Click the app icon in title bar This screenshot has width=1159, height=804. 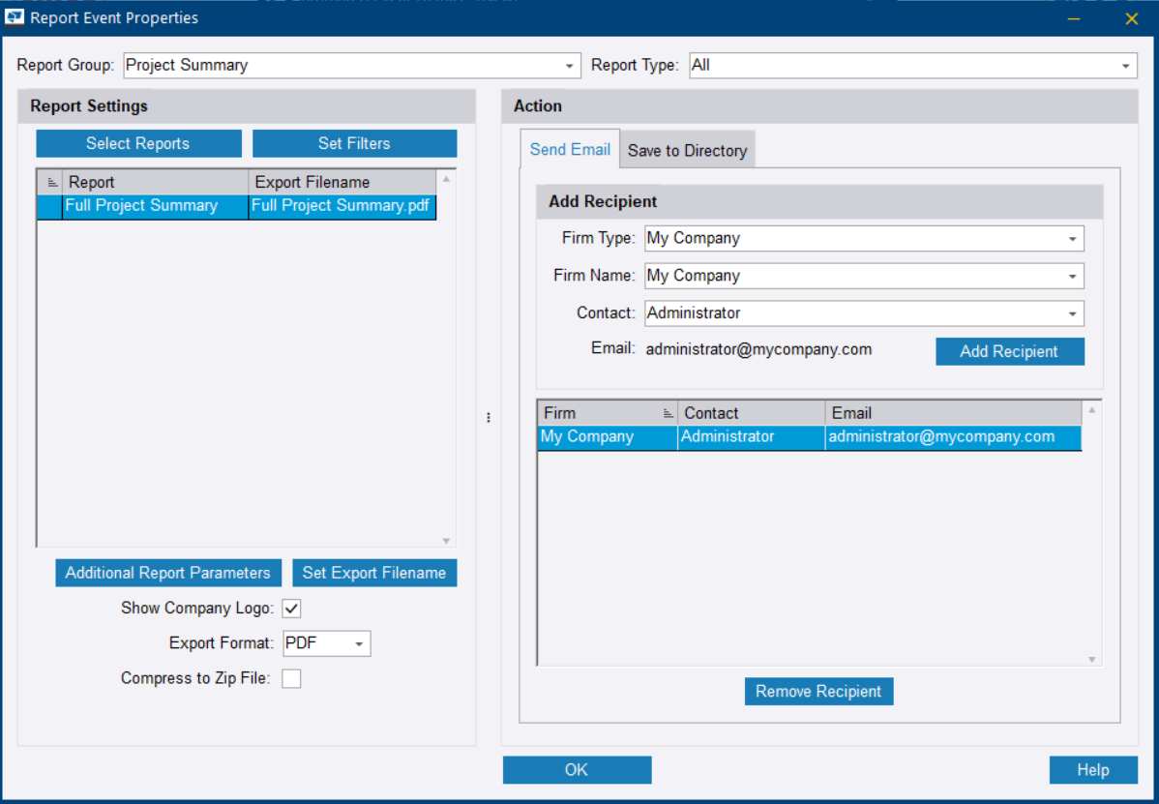[x=15, y=17]
